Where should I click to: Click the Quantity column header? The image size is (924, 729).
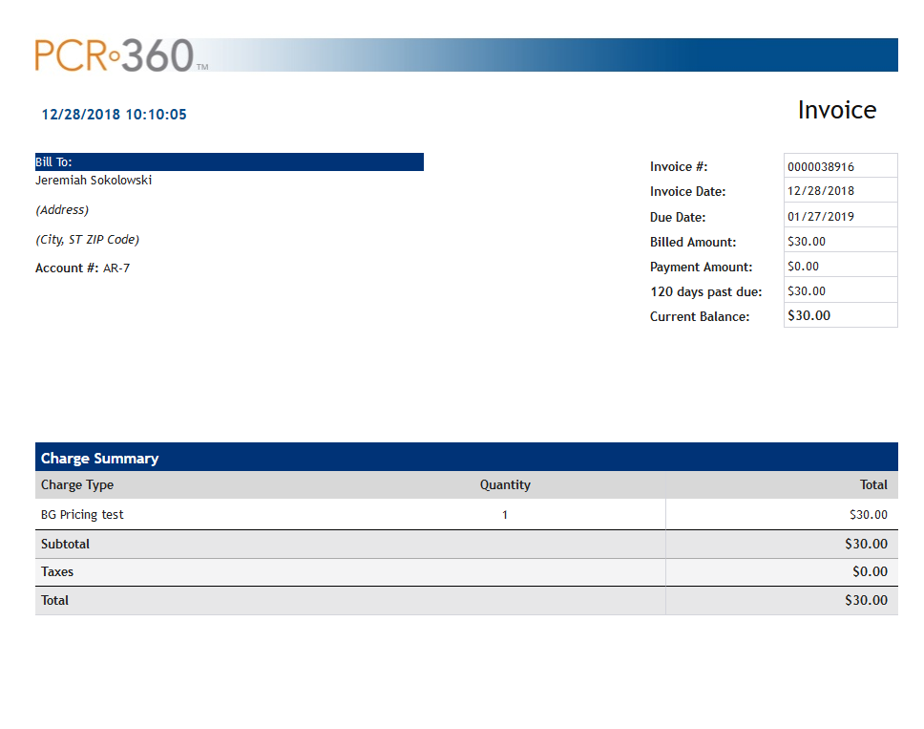click(505, 485)
